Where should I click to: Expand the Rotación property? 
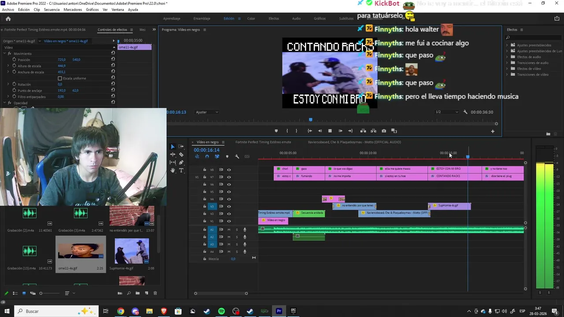pyautogui.click(x=8, y=84)
